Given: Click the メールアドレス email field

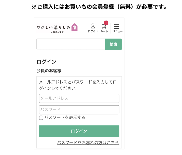Looking at the screenshot, I should 79,98.
